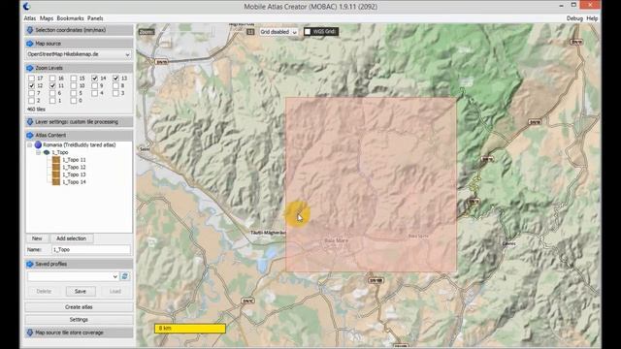Select the 1_Topo 13 label
Screen dimensions: 621x349
74,174
